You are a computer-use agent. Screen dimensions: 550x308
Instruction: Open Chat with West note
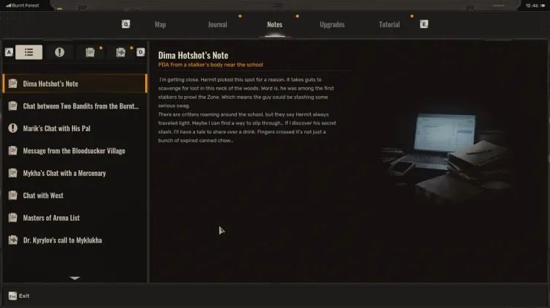pos(75,195)
